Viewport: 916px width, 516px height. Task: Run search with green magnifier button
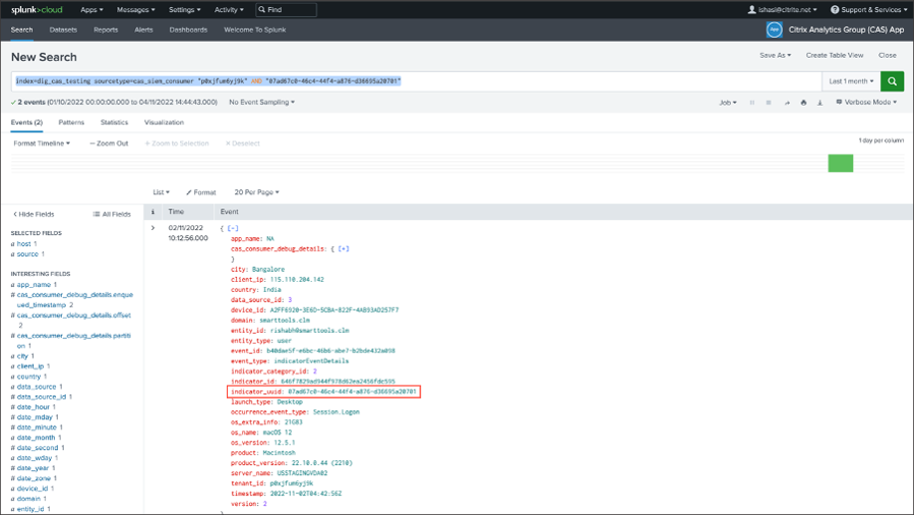coord(892,81)
